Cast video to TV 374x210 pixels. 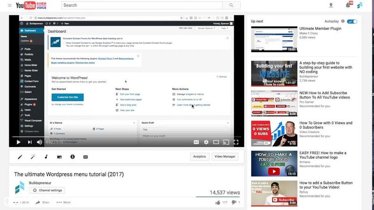tap(226, 142)
